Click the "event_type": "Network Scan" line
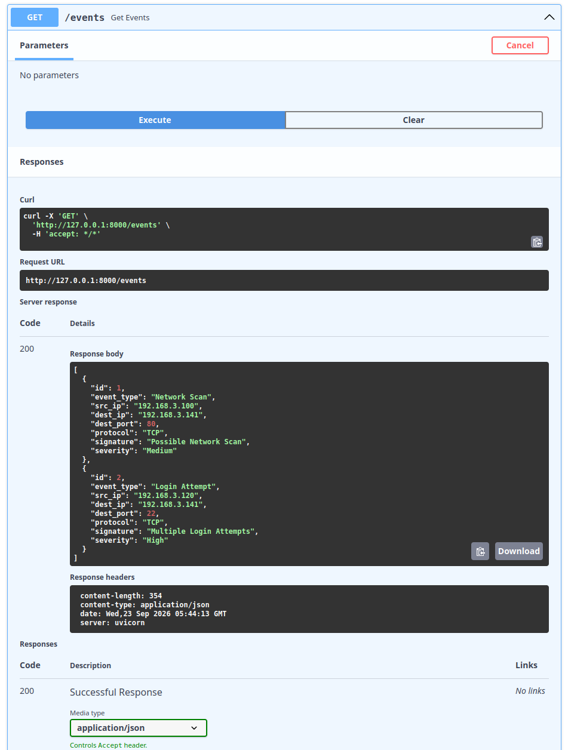 click(x=152, y=397)
